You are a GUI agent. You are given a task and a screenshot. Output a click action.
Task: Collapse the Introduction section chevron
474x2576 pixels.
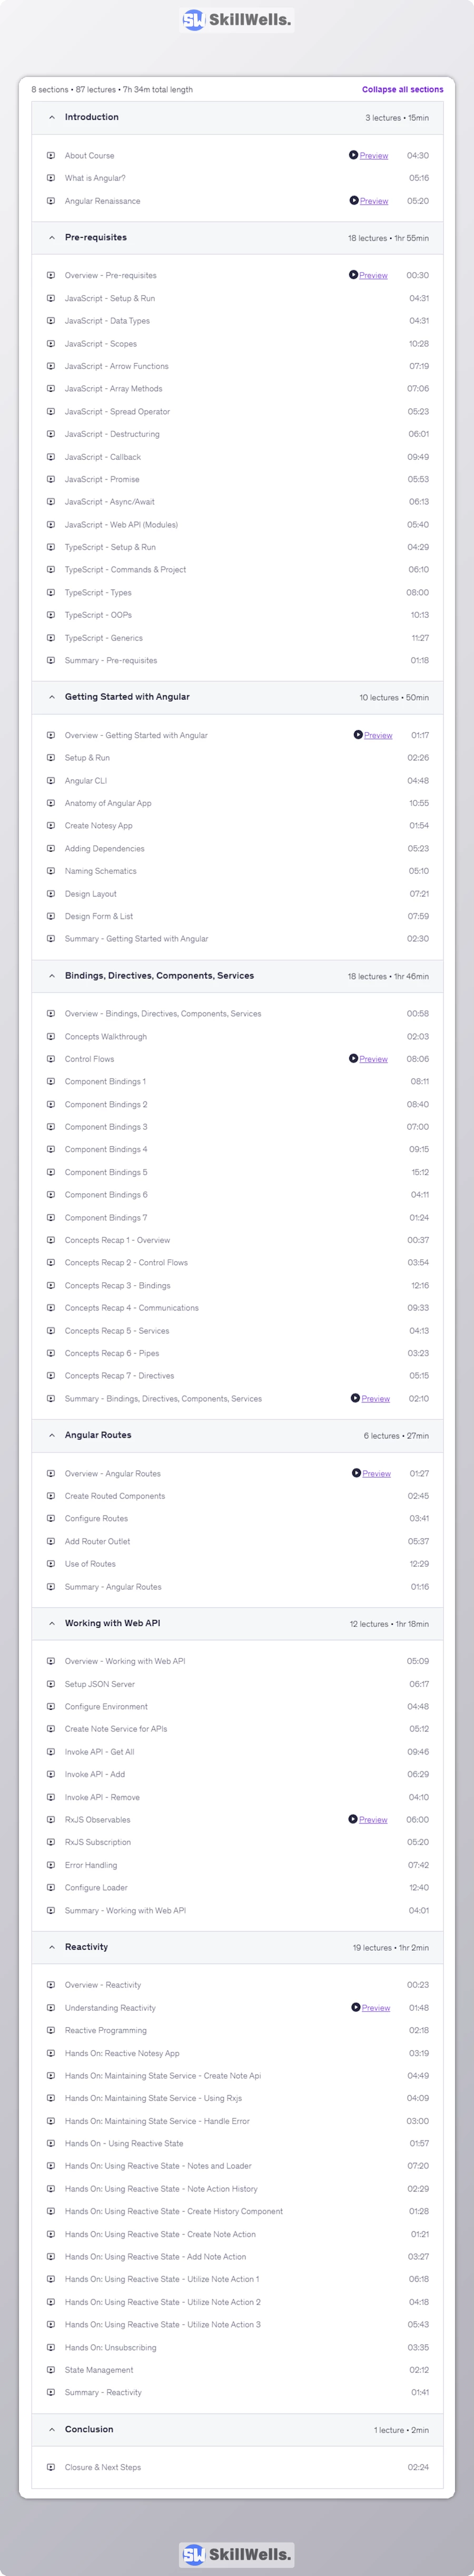(52, 118)
